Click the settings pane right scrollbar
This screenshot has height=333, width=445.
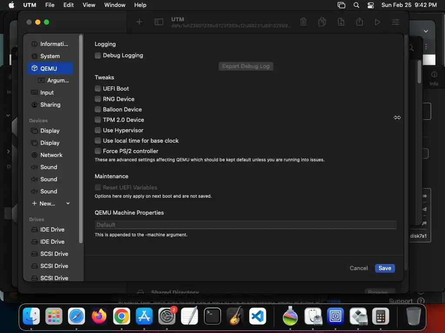point(405,152)
